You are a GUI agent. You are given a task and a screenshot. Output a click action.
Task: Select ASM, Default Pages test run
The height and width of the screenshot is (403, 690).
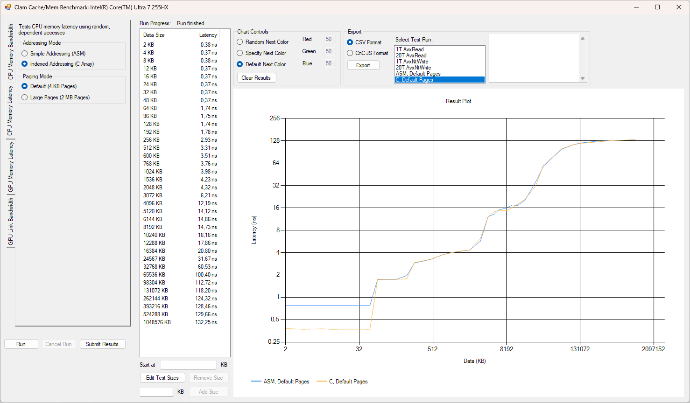coord(418,74)
